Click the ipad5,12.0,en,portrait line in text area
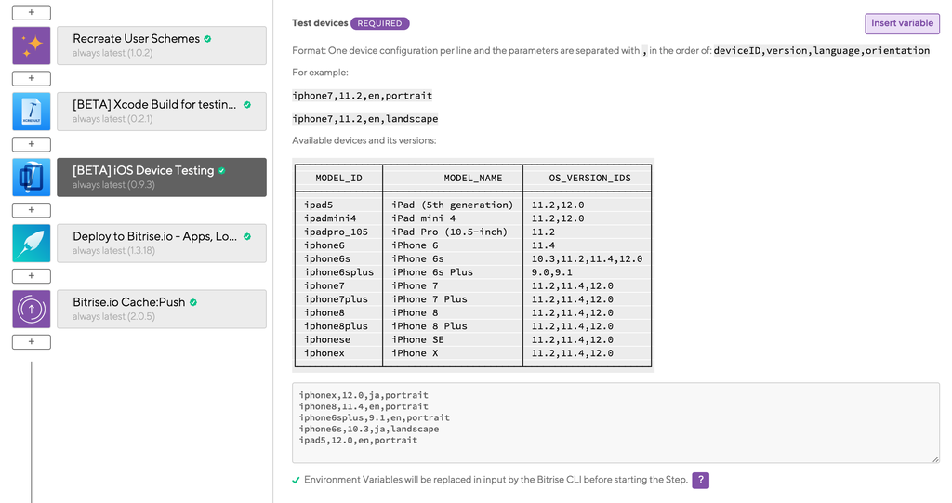This screenshot has width=952, height=503. point(358,441)
